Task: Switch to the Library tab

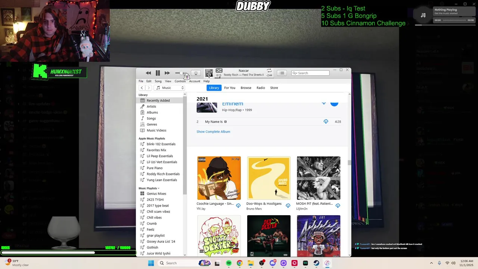Action: pyautogui.click(x=214, y=88)
